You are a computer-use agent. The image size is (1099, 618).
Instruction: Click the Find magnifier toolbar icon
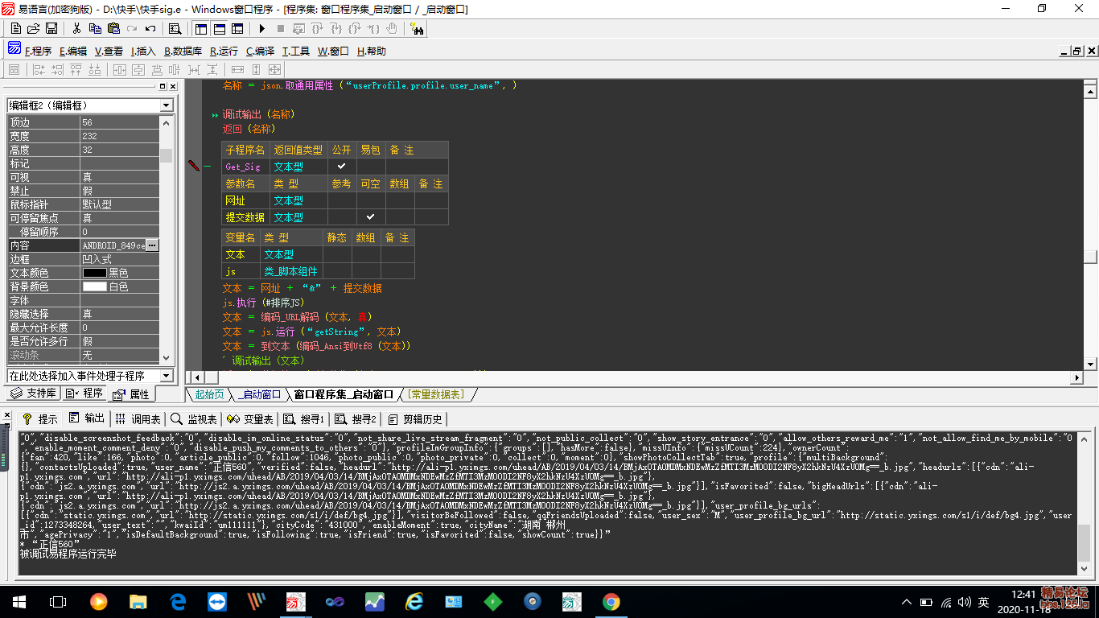(175, 29)
